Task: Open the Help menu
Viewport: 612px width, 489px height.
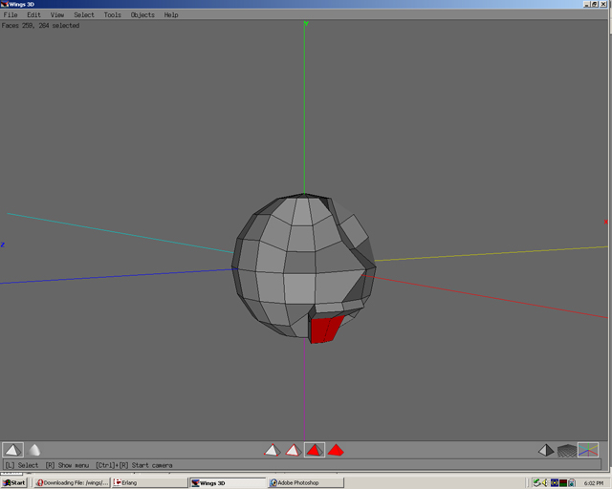Action: (x=171, y=15)
